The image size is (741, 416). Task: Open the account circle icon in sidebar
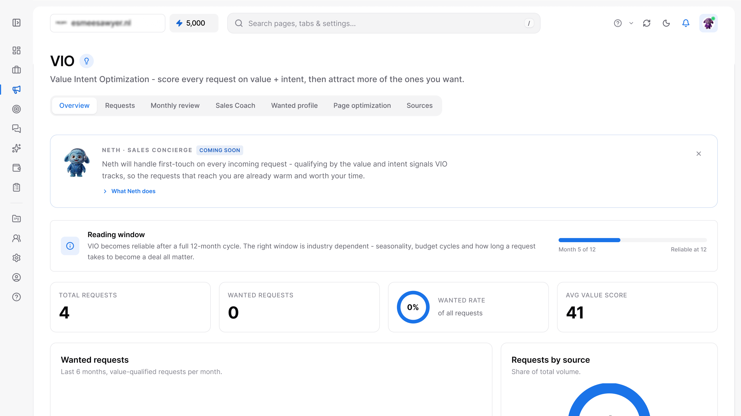tap(17, 278)
